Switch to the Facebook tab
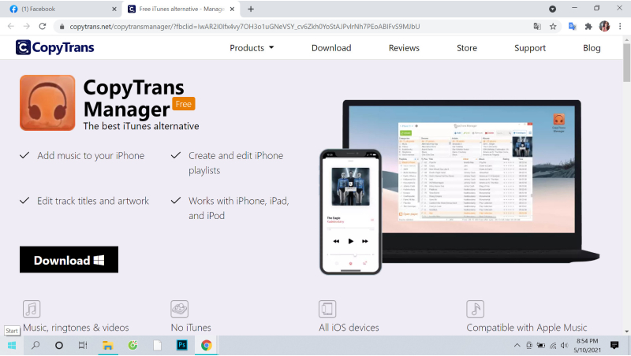 [x=61, y=9]
